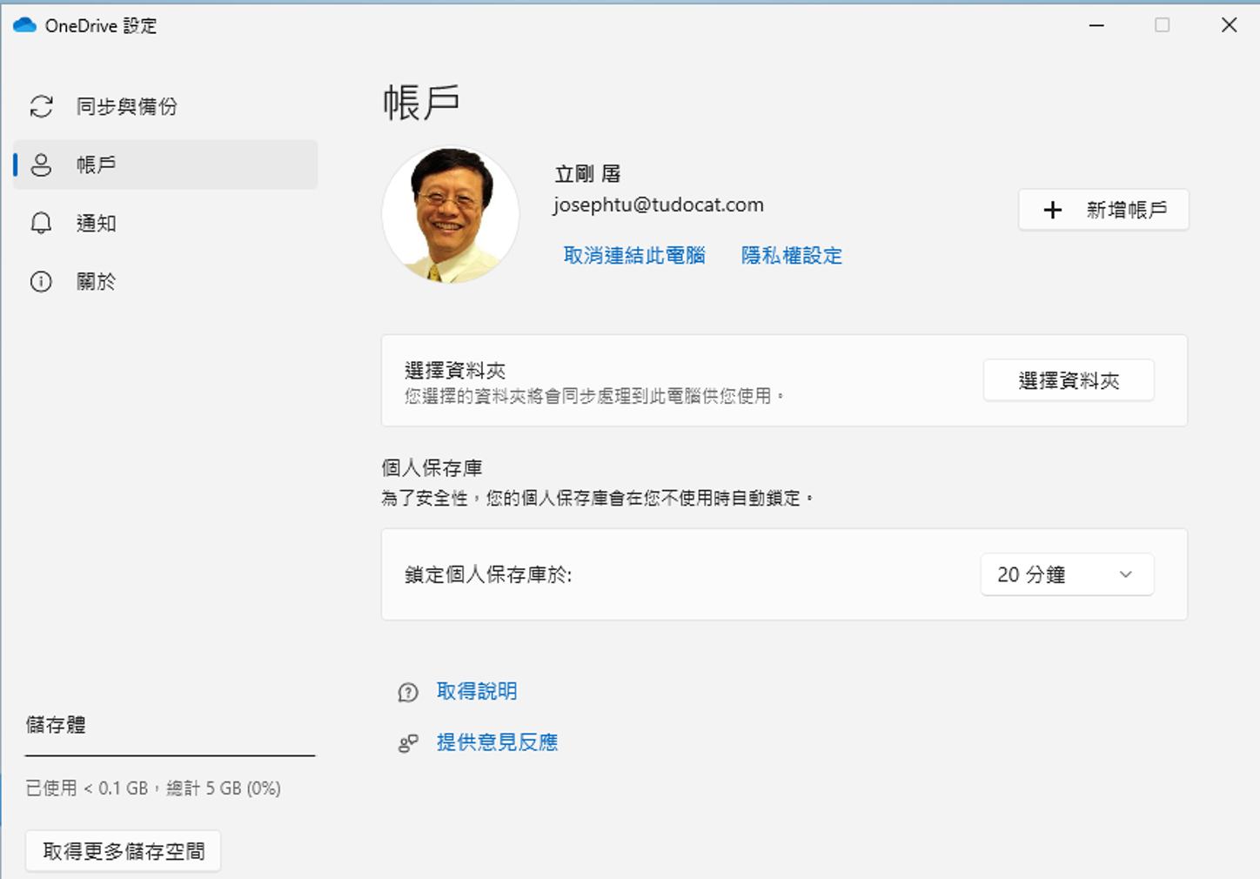Click the 鎖定個人保存庫於: label

pyautogui.click(x=488, y=574)
